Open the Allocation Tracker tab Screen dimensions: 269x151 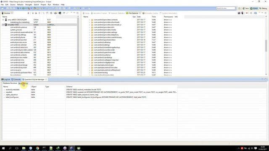click(x=99, y=13)
